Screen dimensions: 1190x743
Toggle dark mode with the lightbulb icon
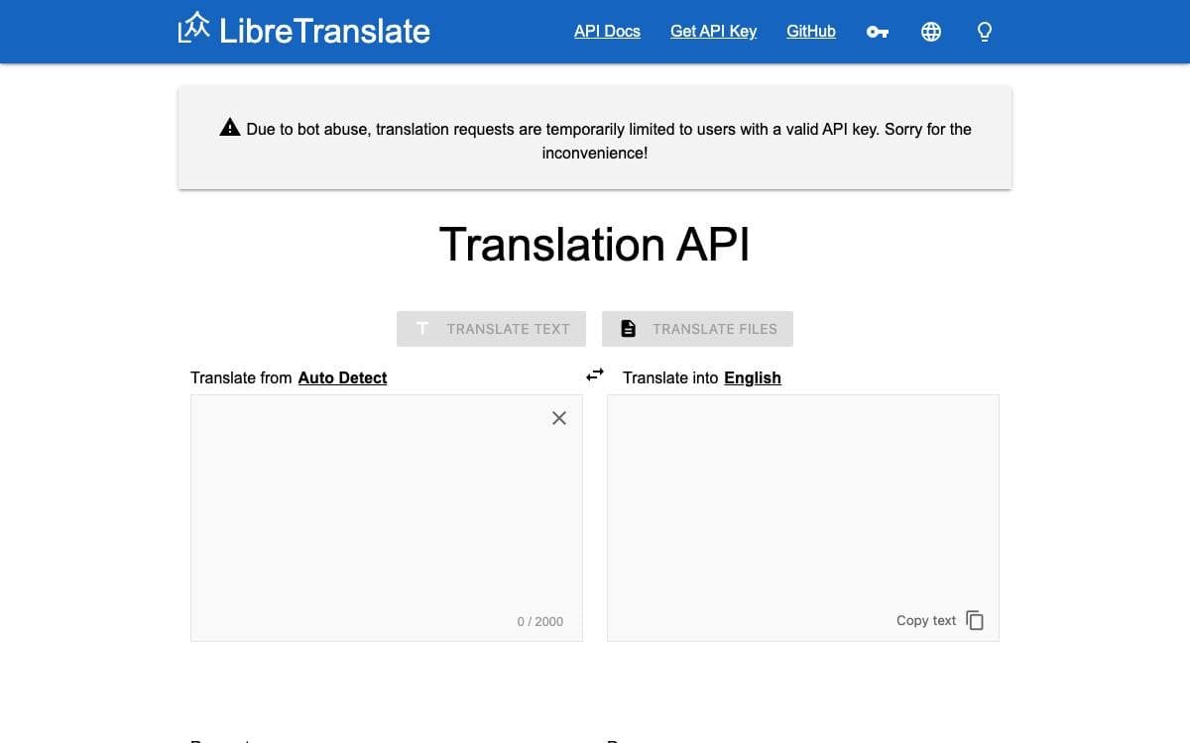coord(985,32)
